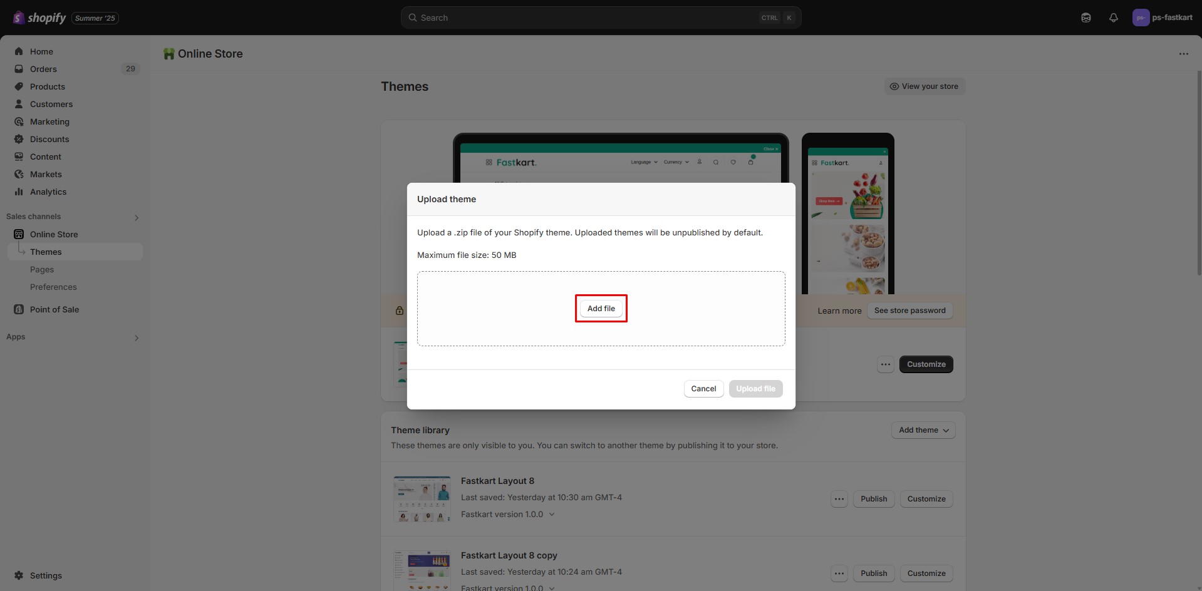This screenshot has width=1202, height=591.
Task: Click the Customers person icon
Action: 19,104
